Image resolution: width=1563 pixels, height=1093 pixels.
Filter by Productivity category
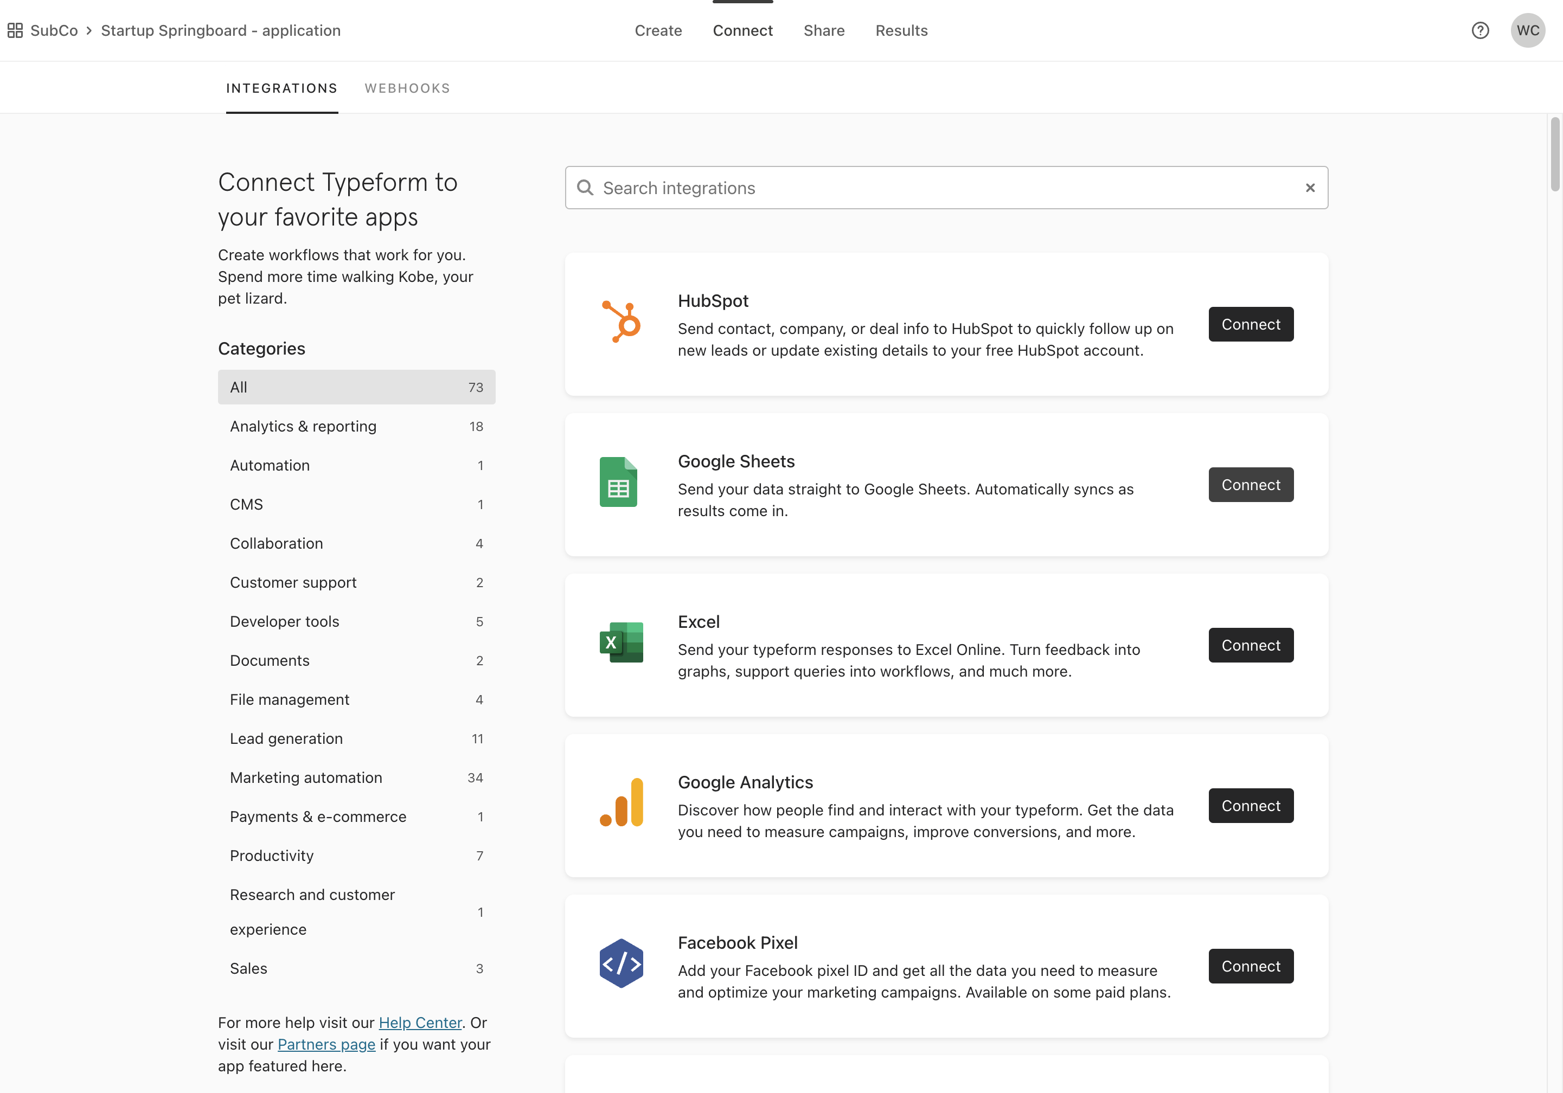(x=356, y=856)
